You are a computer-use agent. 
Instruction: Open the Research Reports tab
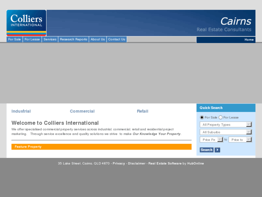click(74, 39)
